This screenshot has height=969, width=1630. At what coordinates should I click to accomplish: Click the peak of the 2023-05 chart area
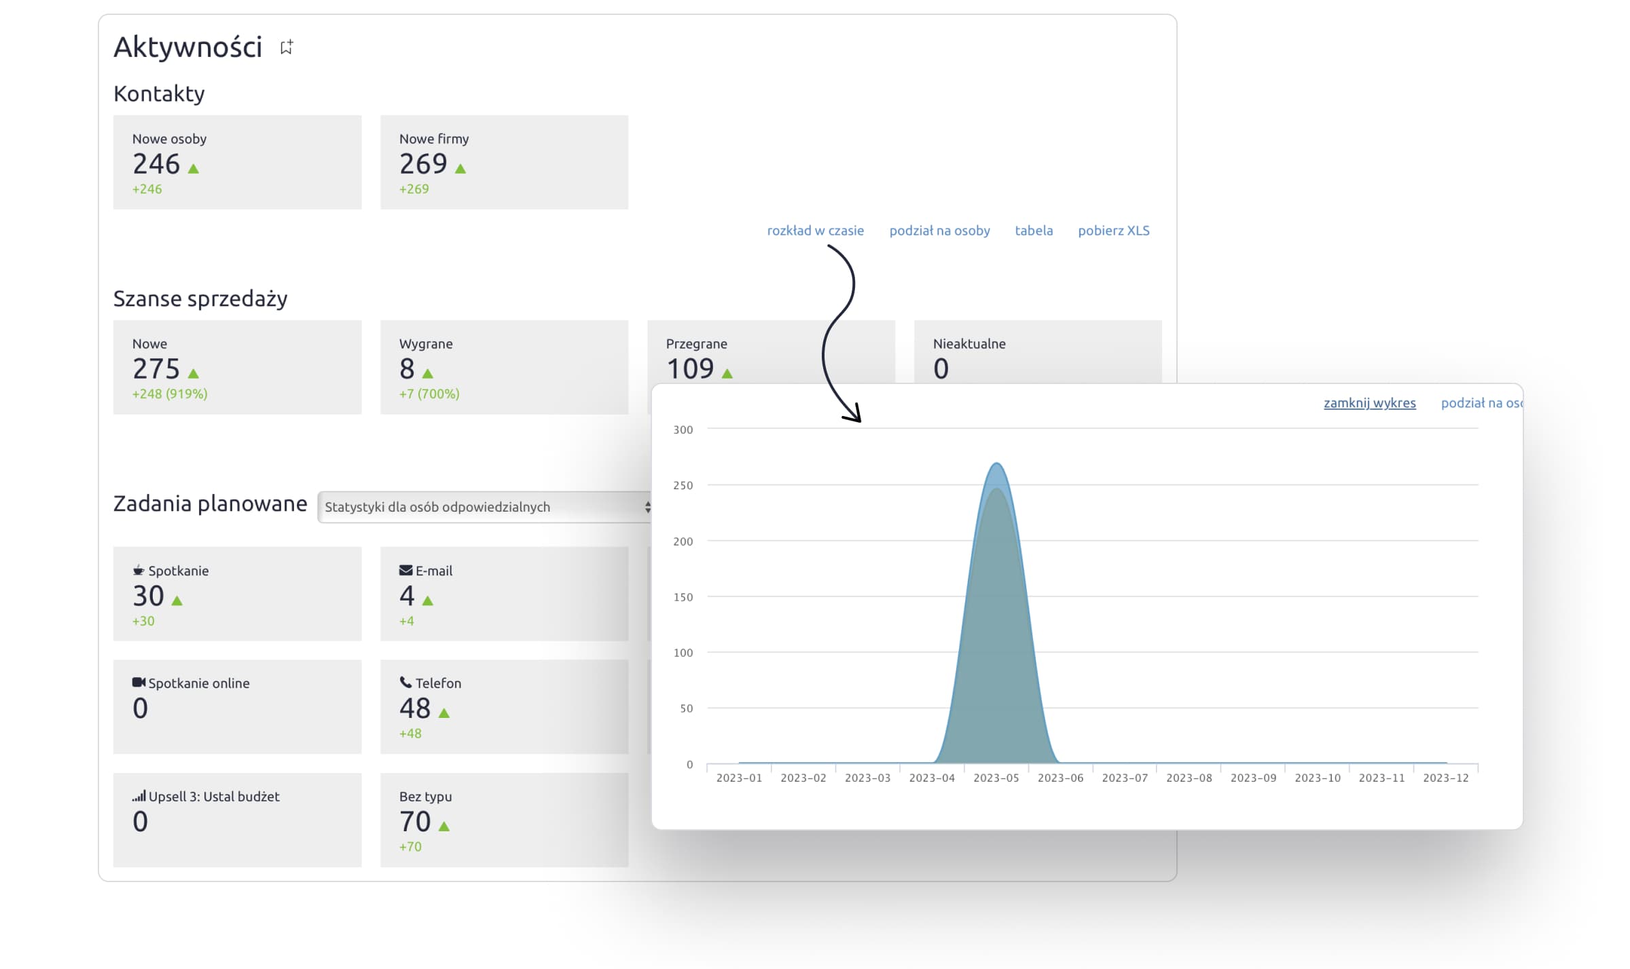point(996,464)
